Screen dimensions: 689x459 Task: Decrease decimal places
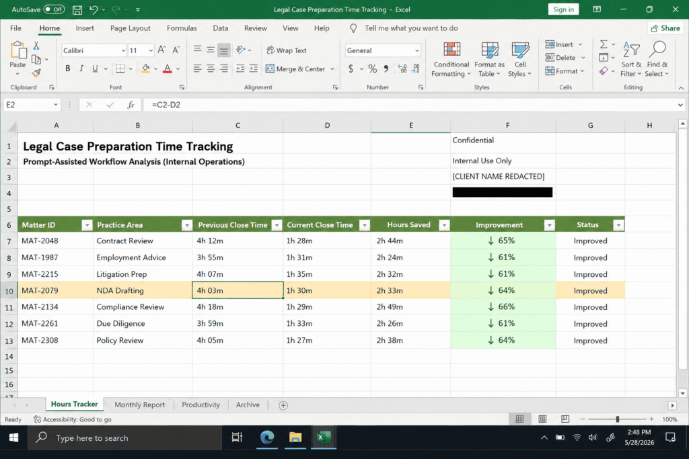pyautogui.click(x=416, y=69)
